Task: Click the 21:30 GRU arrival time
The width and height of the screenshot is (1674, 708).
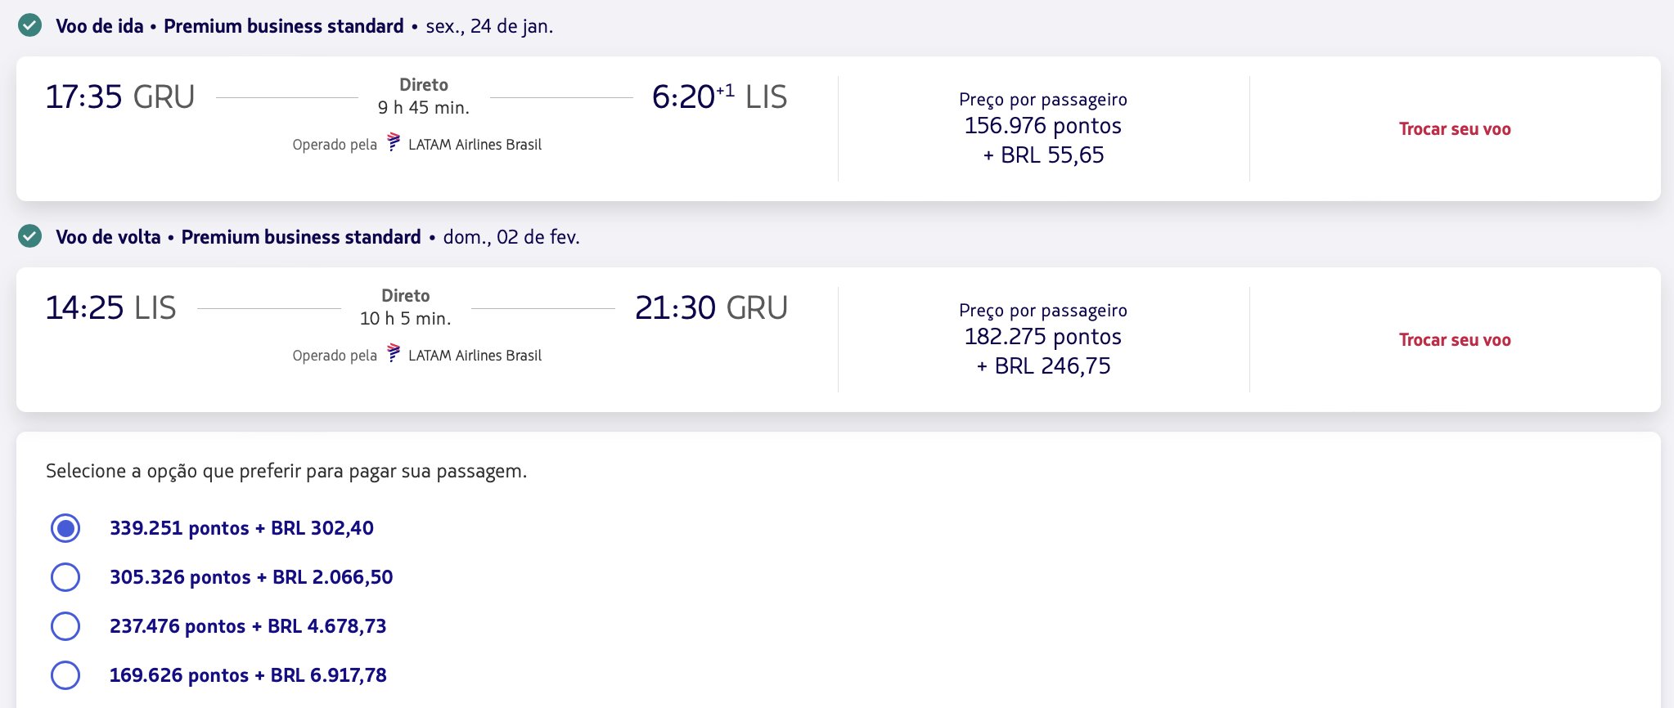Action: [x=711, y=307]
